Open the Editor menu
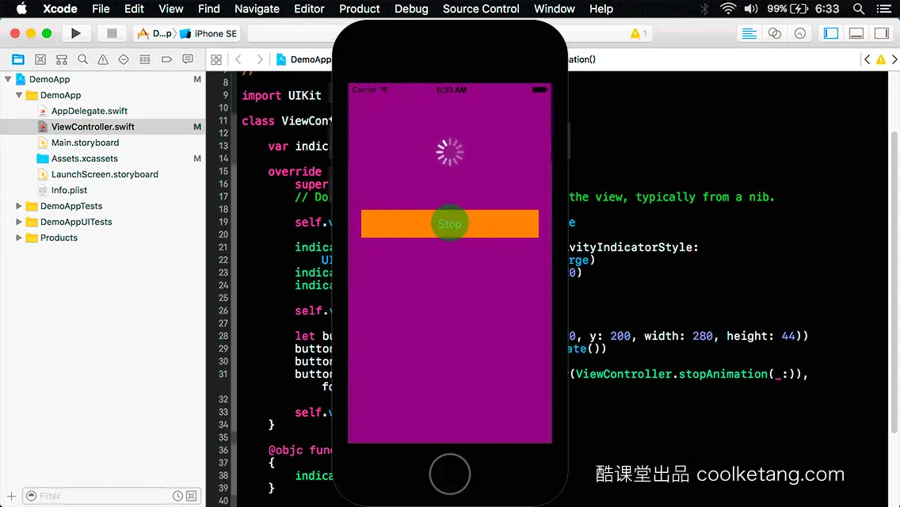The image size is (900, 507). point(309,9)
